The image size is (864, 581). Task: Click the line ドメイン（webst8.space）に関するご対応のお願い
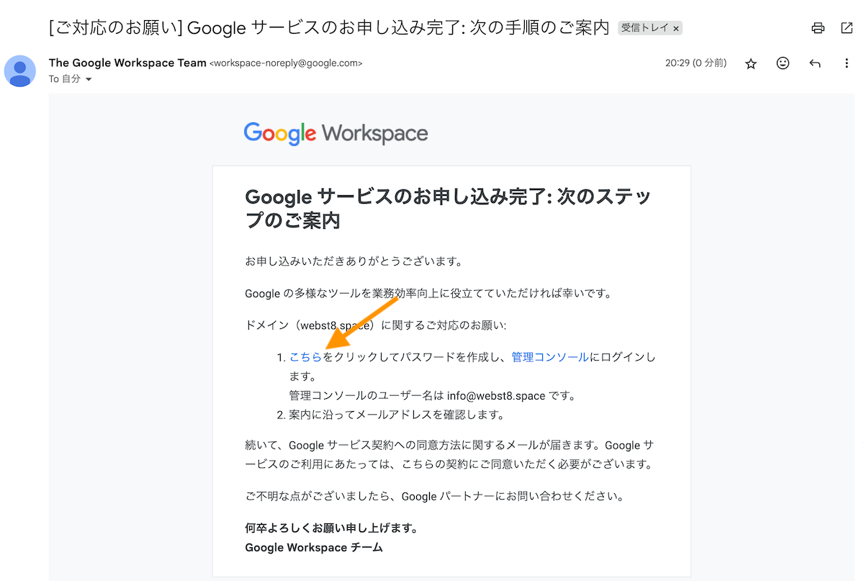pyautogui.click(x=376, y=325)
